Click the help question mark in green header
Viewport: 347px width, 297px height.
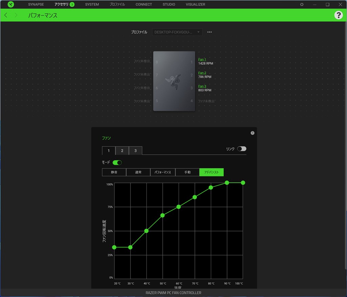pyautogui.click(x=338, y=15)
